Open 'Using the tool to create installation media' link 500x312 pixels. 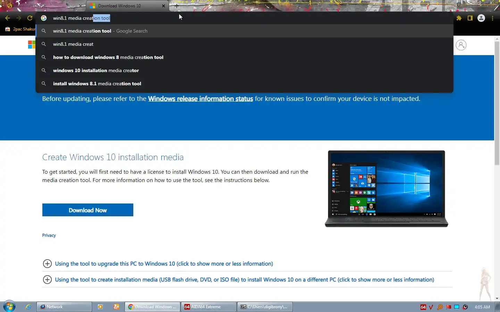point(244,280)
